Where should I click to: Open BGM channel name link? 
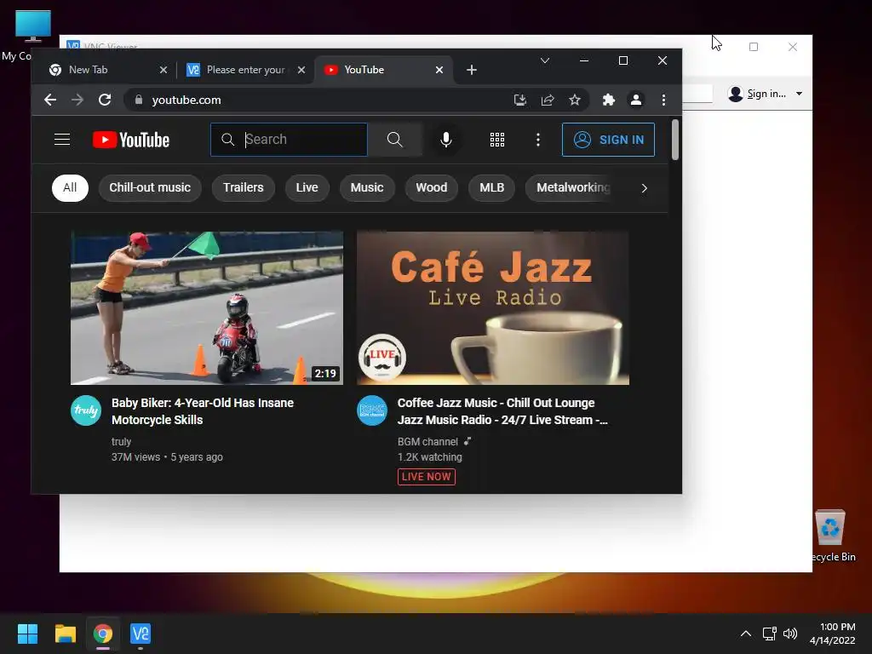pos(427,442)
